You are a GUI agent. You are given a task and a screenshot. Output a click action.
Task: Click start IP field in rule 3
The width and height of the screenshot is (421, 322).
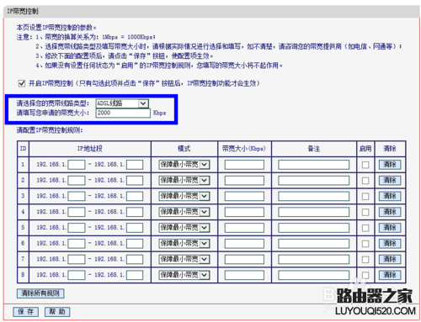click(77, 196)
